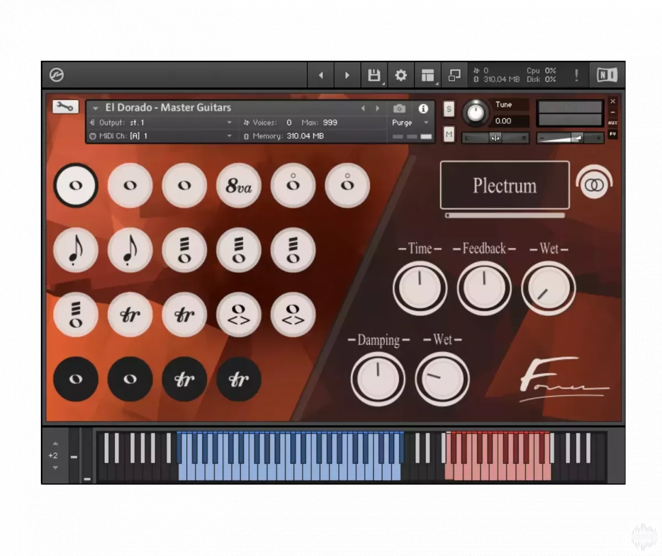
Task: Solo the instrument with S button
Action: click(449, 109)
